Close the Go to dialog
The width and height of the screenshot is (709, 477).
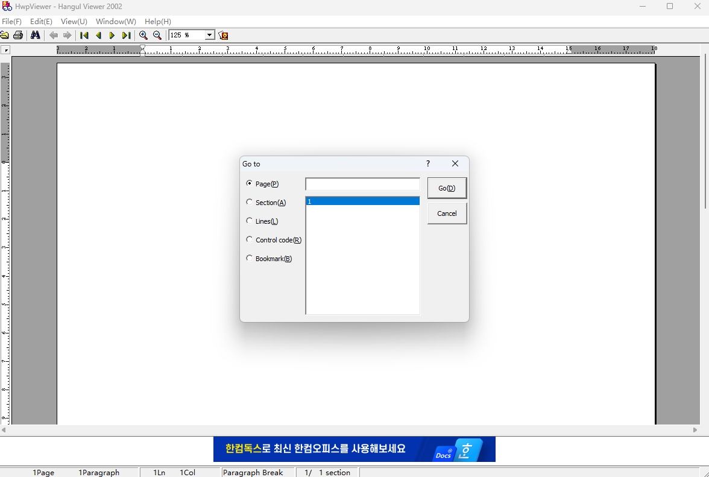[455, 163]
